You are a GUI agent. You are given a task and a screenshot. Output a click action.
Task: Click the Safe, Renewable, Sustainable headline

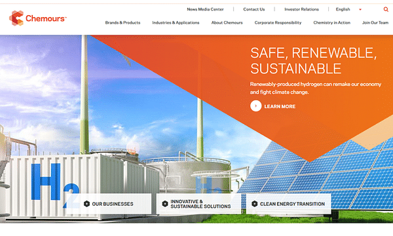(313, 61)
